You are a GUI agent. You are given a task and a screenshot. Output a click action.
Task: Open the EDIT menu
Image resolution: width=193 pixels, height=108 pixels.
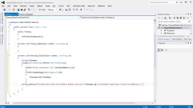click(9, 6)
